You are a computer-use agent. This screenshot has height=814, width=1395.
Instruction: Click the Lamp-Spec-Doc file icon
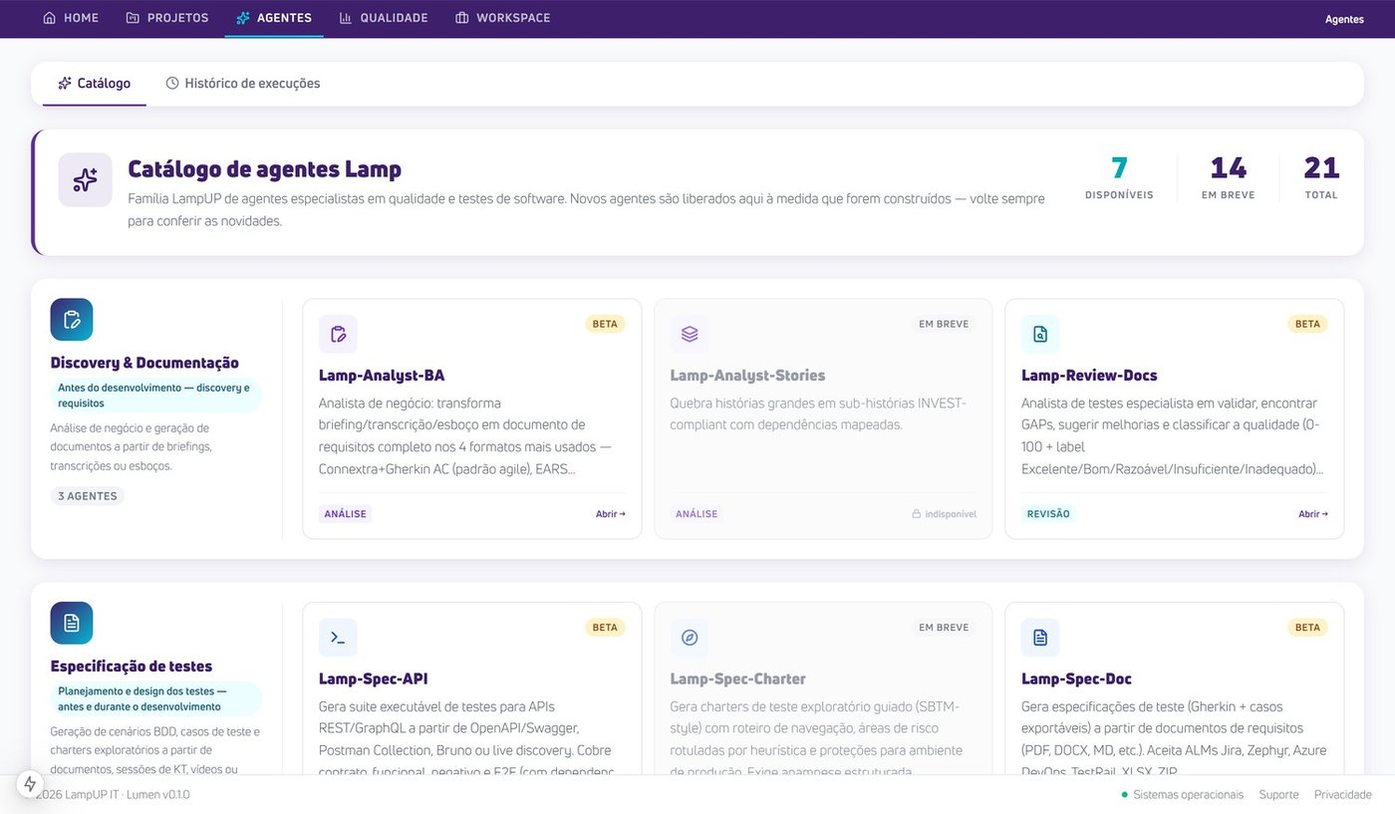click(1040, 638)
